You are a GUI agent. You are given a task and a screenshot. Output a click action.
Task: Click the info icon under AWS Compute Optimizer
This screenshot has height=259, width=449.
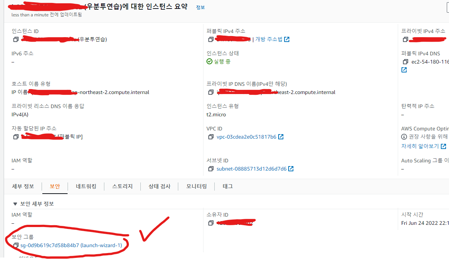404,137
